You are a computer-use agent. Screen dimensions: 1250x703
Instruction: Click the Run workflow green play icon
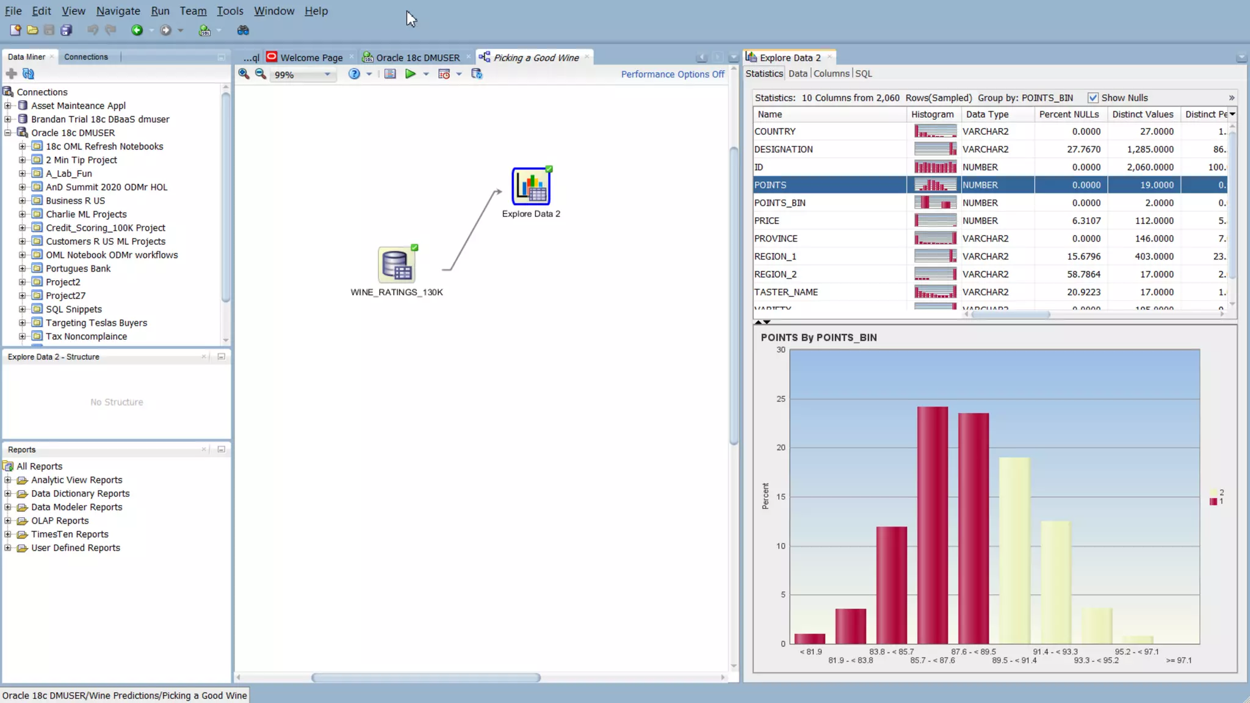pyautogui.click(x=410, y=74)
